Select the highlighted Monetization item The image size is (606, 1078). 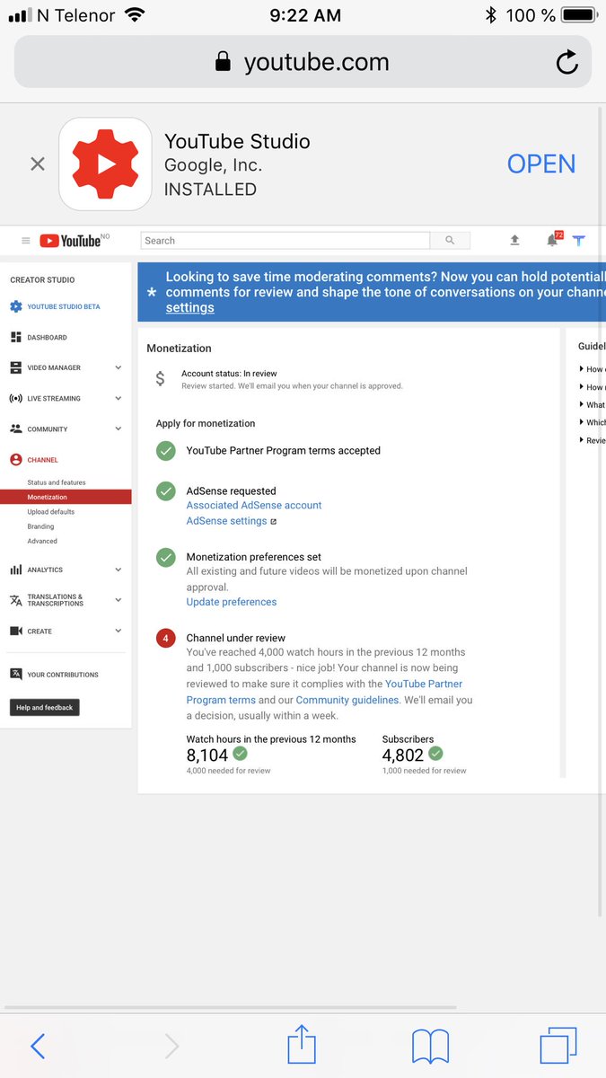pos(66,497)
